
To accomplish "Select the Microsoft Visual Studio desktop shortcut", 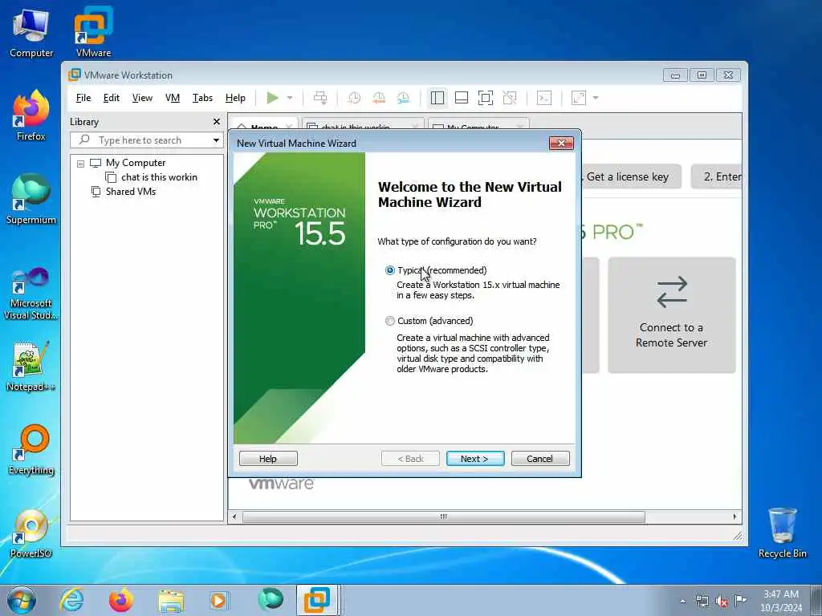I will [31, 294].
